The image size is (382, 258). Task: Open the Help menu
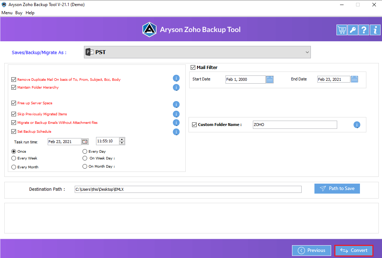[x=30, y=13]
